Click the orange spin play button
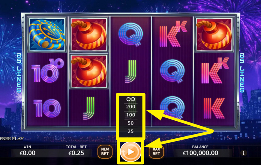 pos(131,152)
